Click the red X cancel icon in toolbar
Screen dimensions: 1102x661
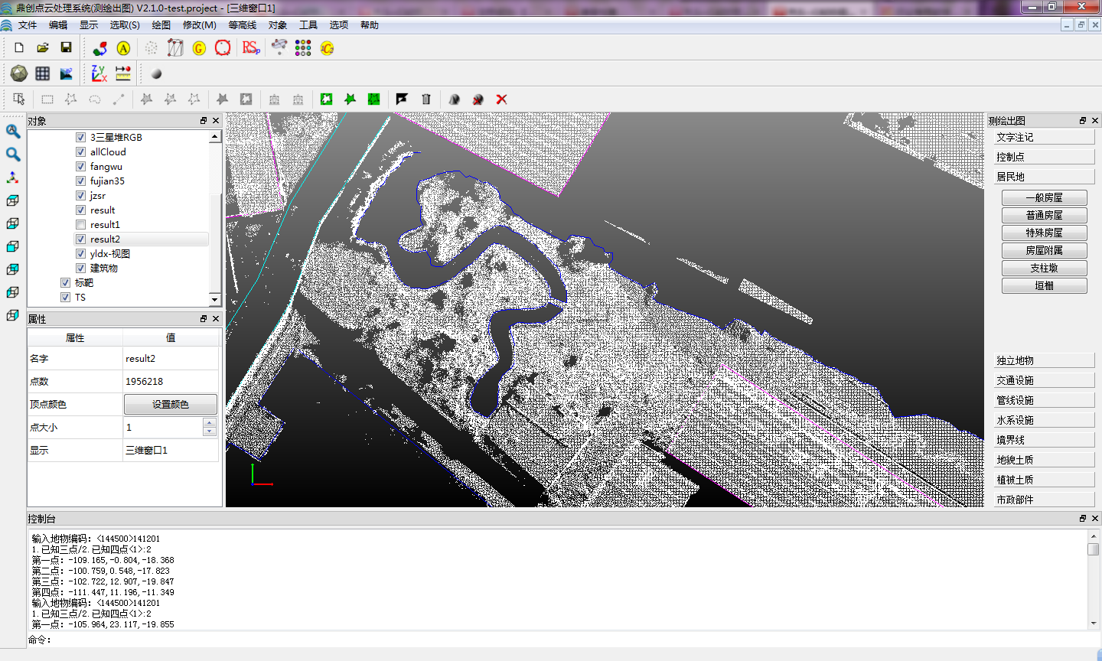501,99
